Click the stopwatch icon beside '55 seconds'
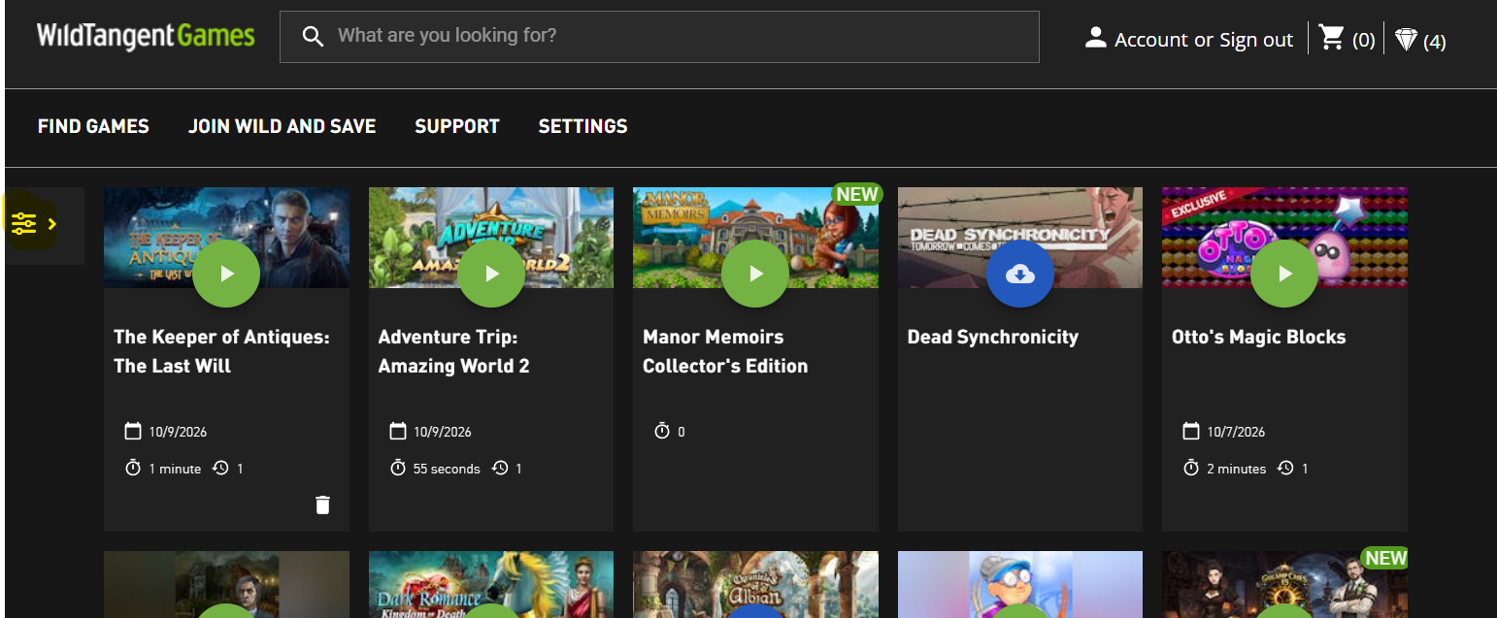 tap(397, 468)
